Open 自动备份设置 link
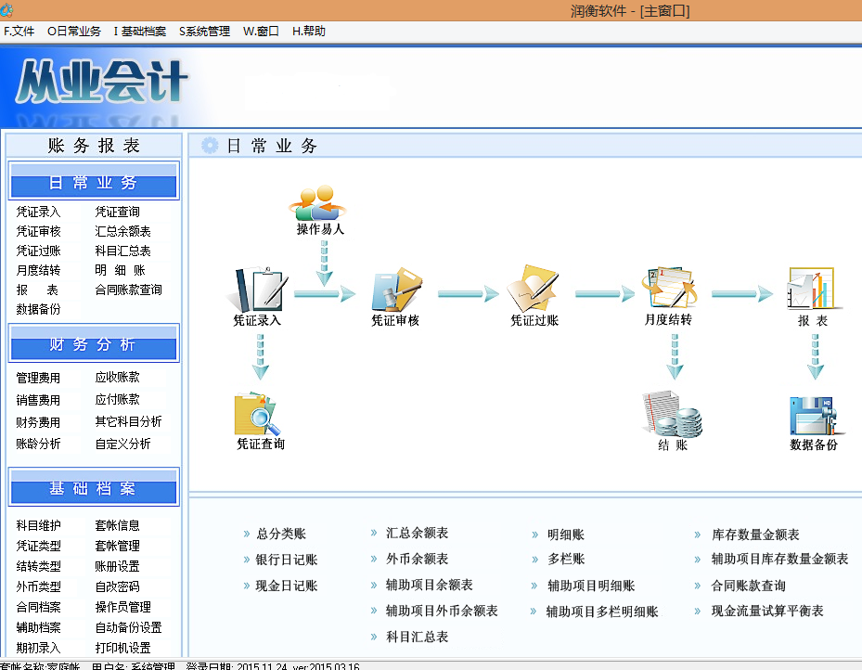 click(129, 627)
